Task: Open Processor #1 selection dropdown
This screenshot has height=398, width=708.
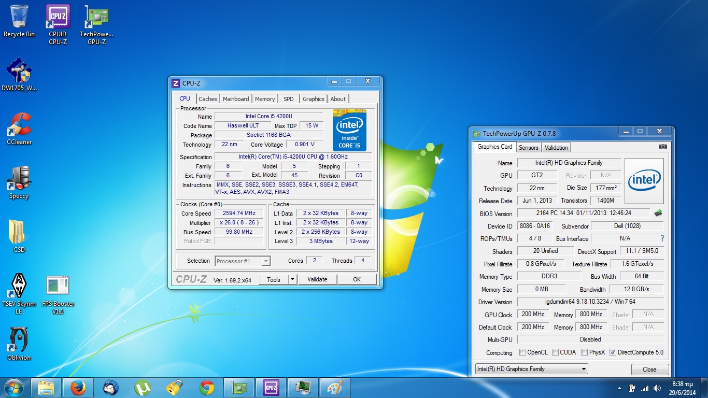Action: pyautogui.click(x=243, y=261)
